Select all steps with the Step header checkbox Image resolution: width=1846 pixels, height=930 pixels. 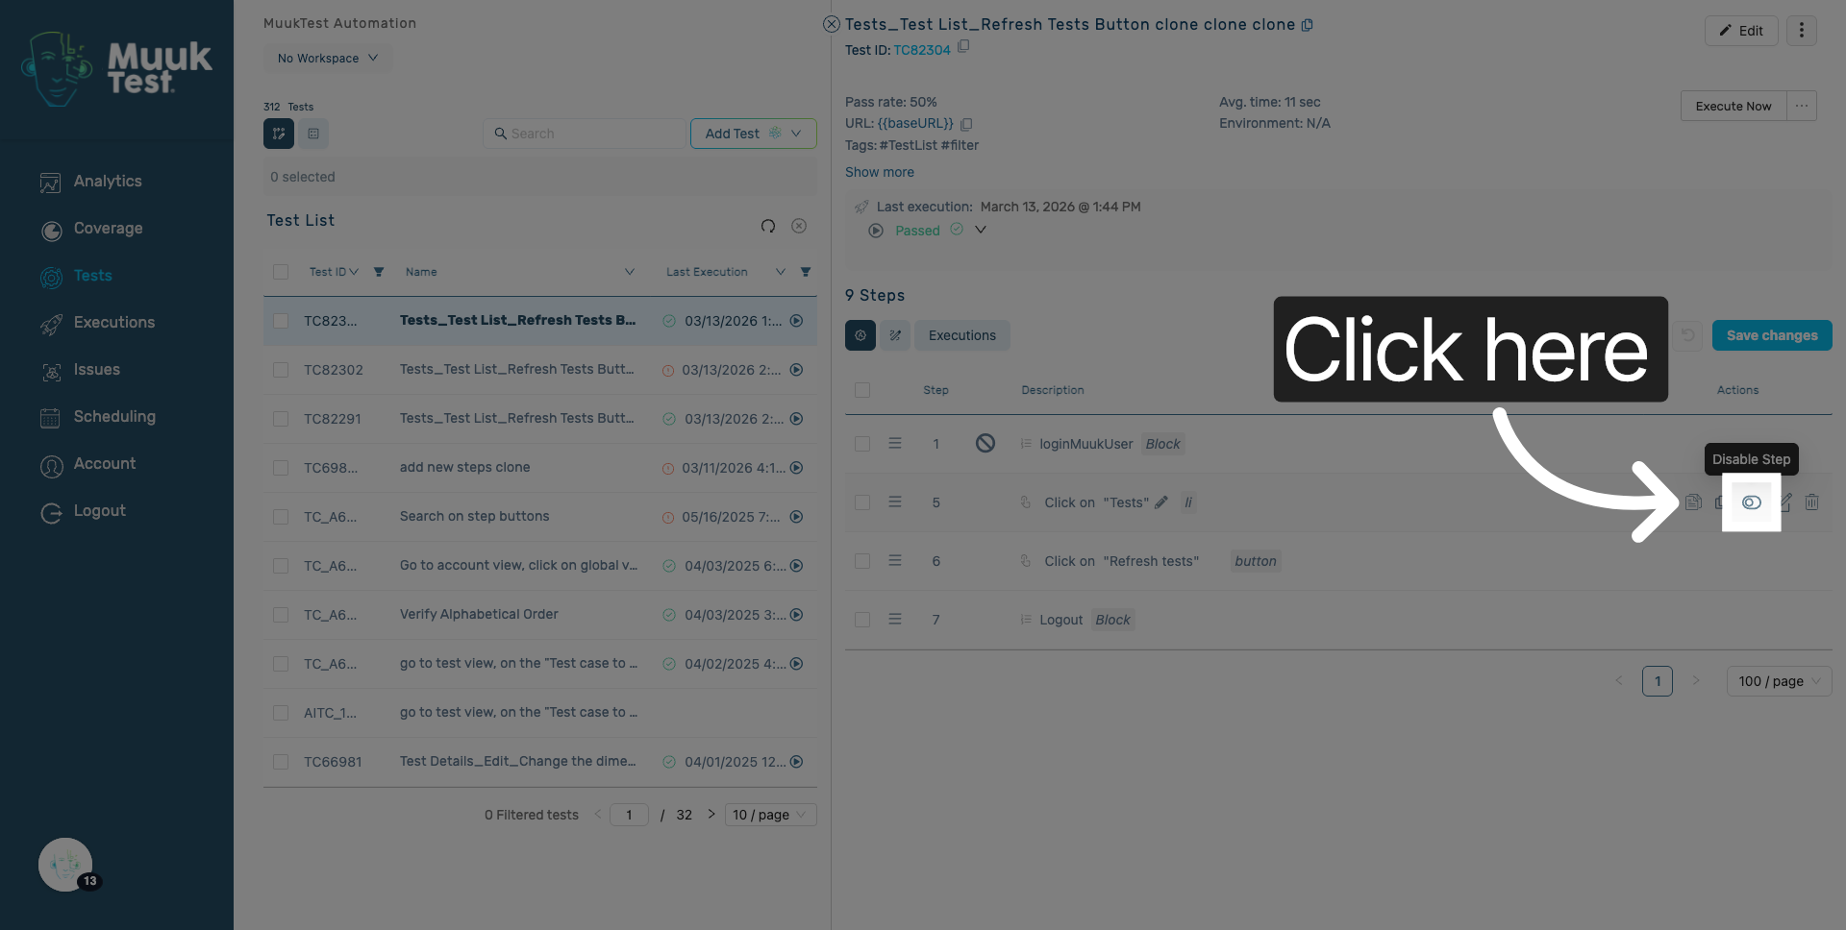pos(862,390)
